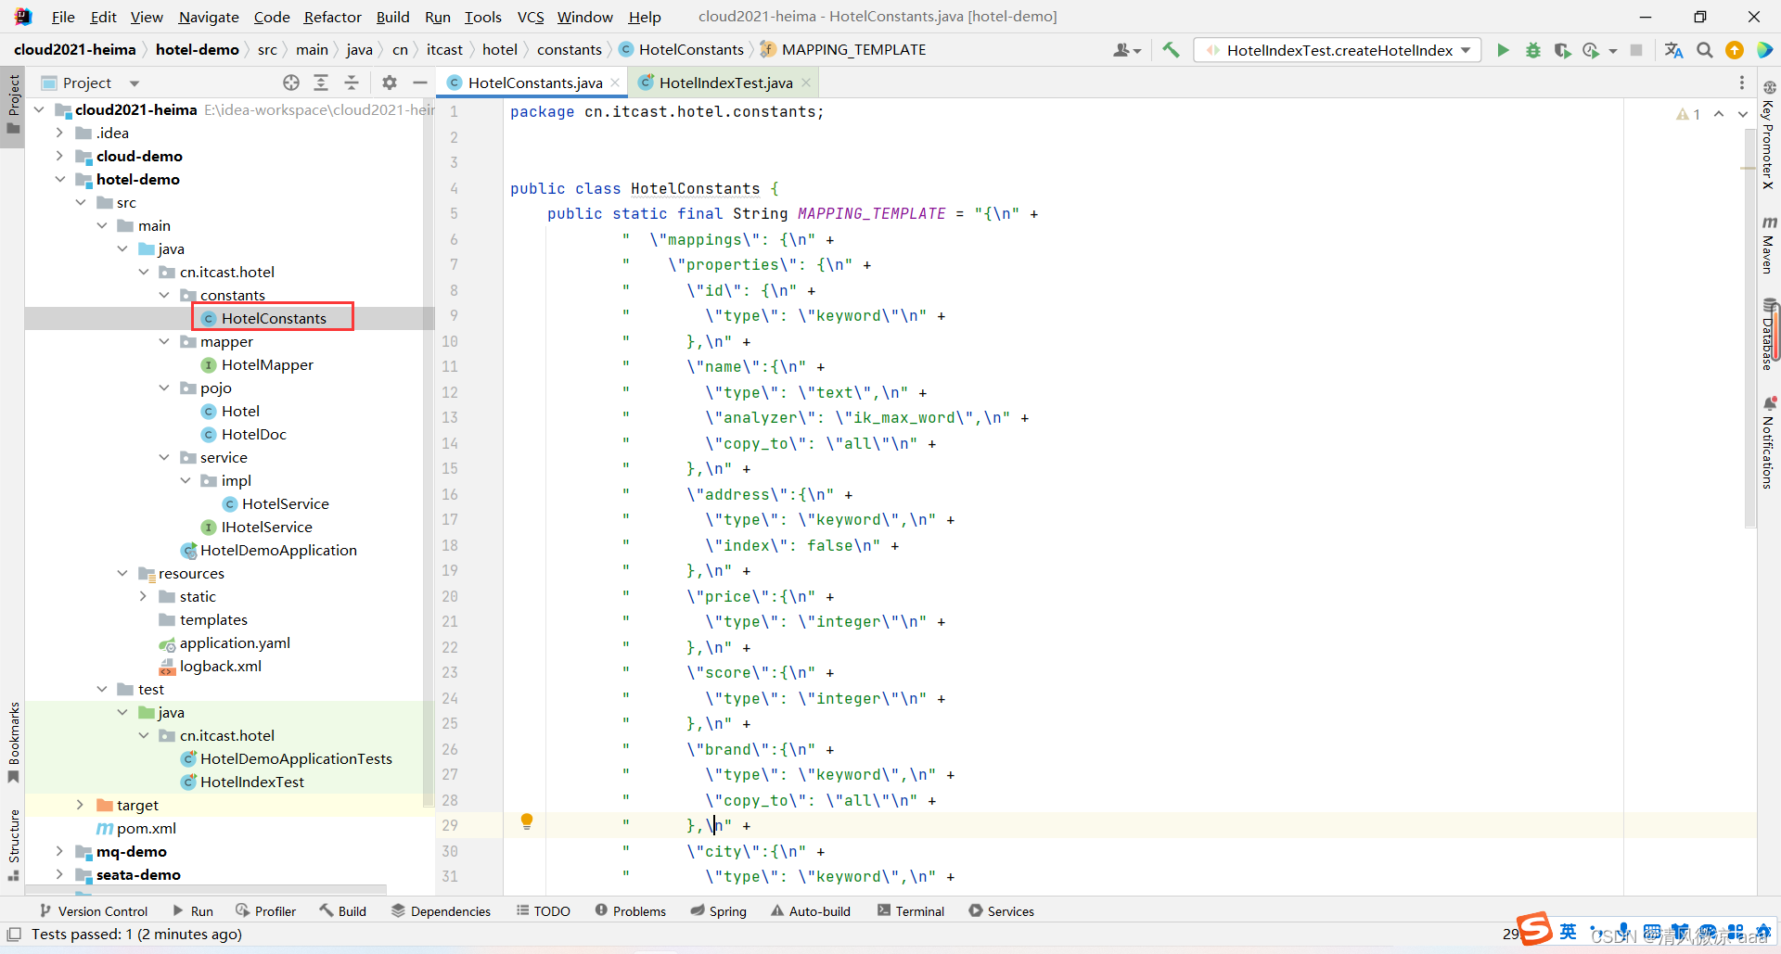The height and width of the screenshot is (954, 1781).
Task: Start debugging with the bug icon
Action: [1533, 50]
